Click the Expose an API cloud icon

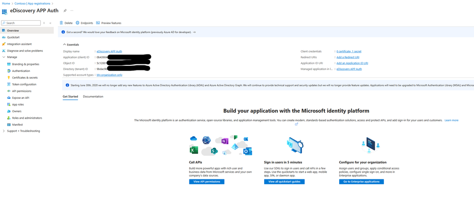pos(9,98)
